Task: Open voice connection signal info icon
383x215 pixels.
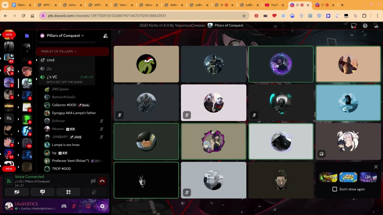Action: pos(9,181)
